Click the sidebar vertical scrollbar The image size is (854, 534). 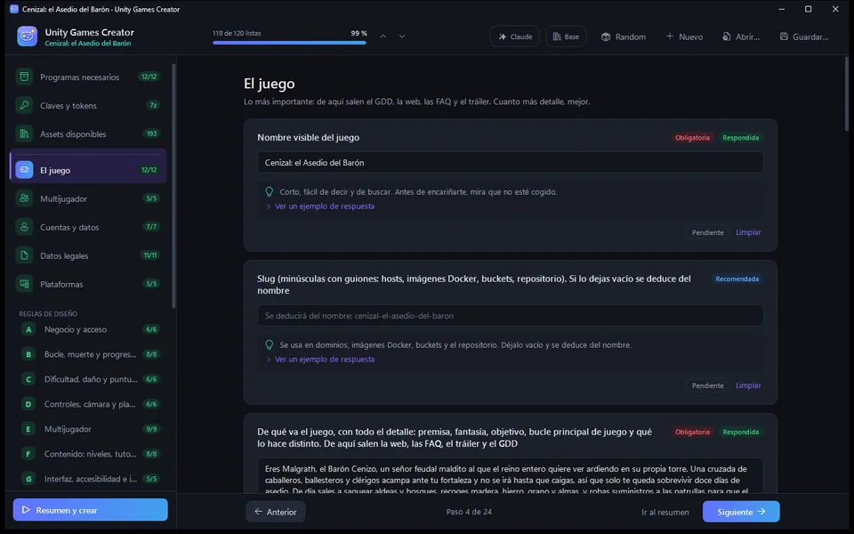pos(173,185)
